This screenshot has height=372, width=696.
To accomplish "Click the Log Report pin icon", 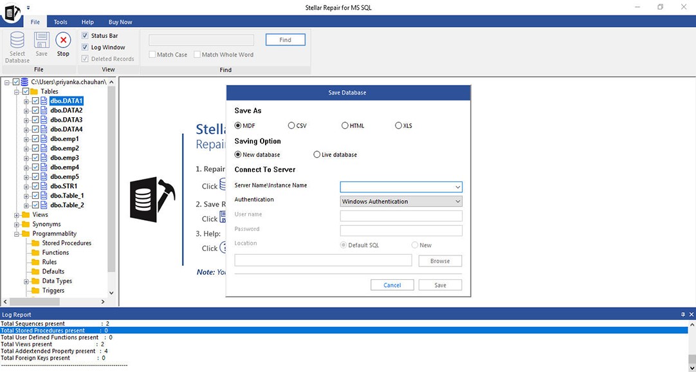I will (682, 314).
